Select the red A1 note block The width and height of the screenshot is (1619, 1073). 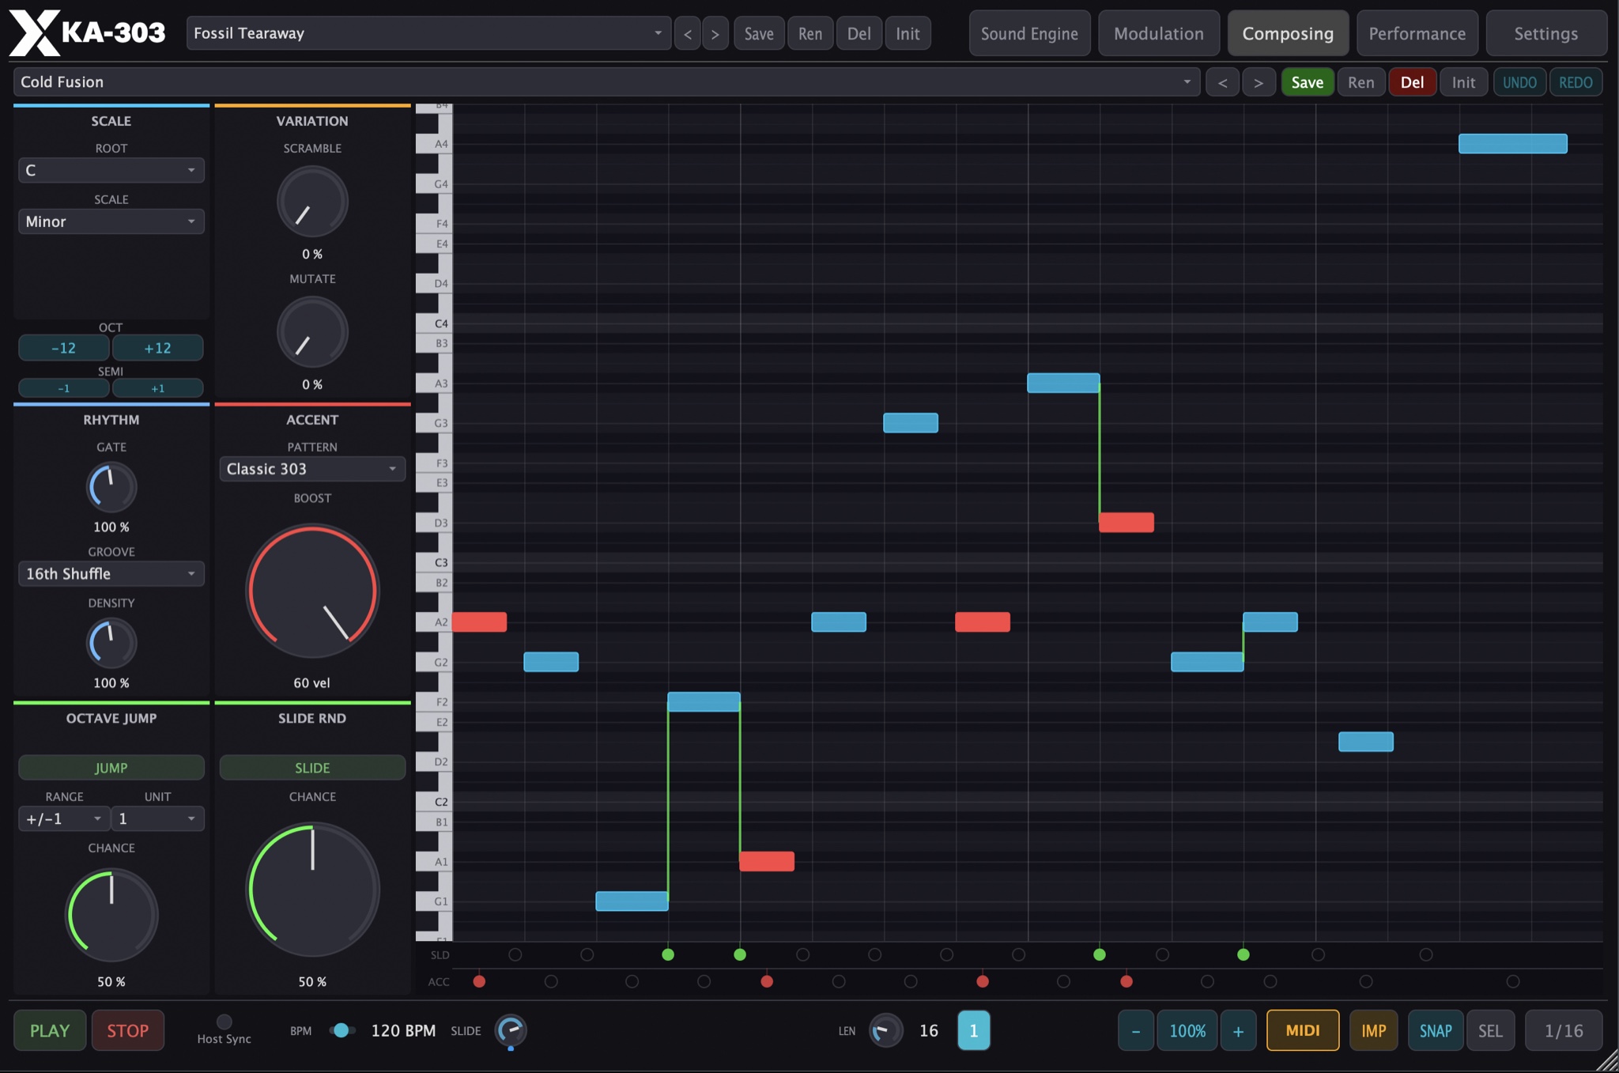coord(767,861)
